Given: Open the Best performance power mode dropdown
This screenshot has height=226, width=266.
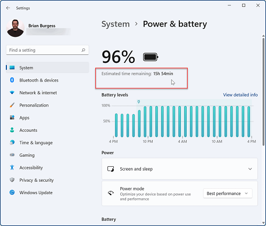Looking at the screenshot, I should tap(228, 193).
